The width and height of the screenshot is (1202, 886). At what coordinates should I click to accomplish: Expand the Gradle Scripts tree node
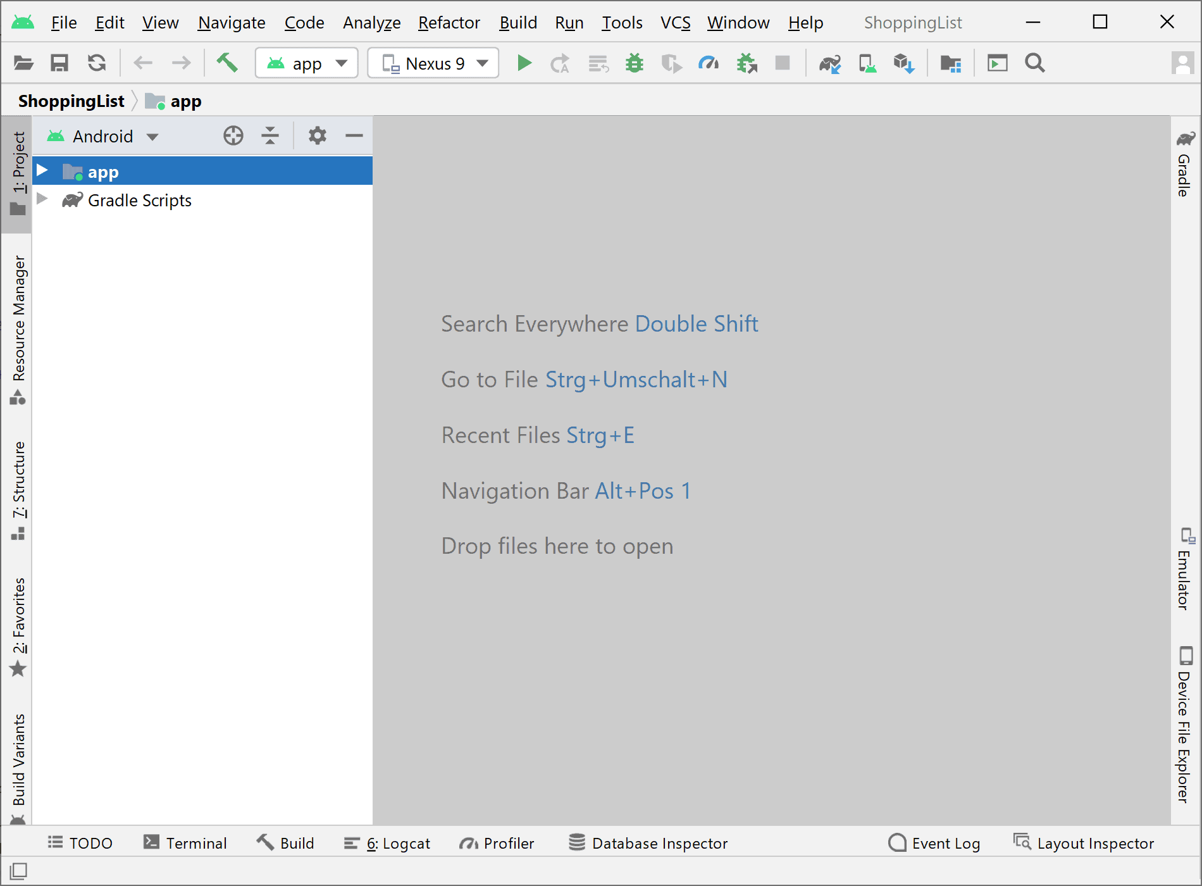(x=42, y=199)
